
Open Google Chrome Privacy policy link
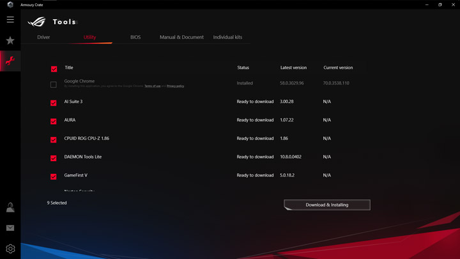(176, 86)
